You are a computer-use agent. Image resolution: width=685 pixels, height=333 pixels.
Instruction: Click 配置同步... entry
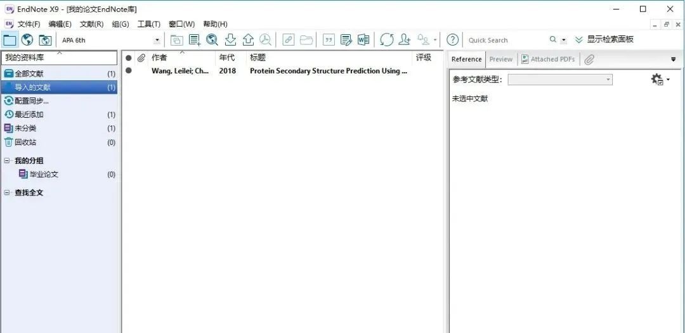[x=60, y=101]
